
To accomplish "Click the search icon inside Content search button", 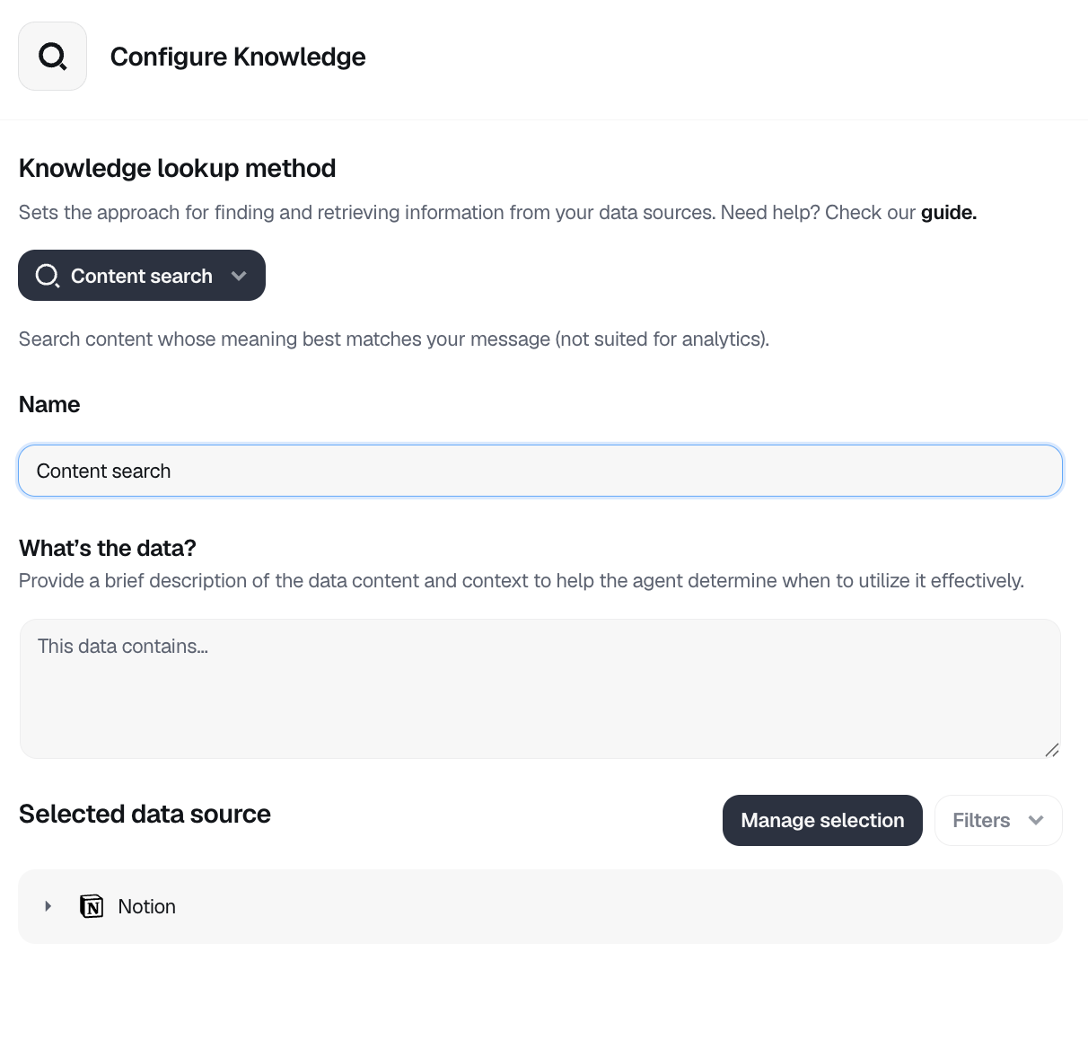I will click(x=47, y=276).
